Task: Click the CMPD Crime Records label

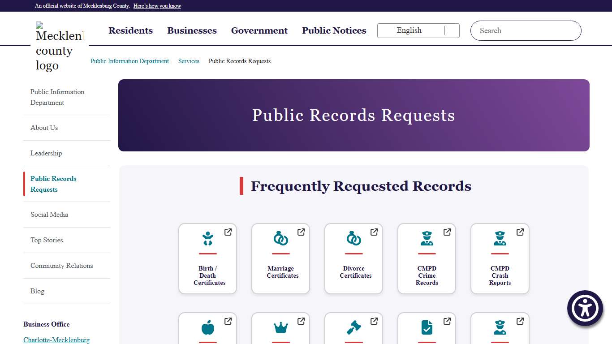Action: click(x=427, y=275)
